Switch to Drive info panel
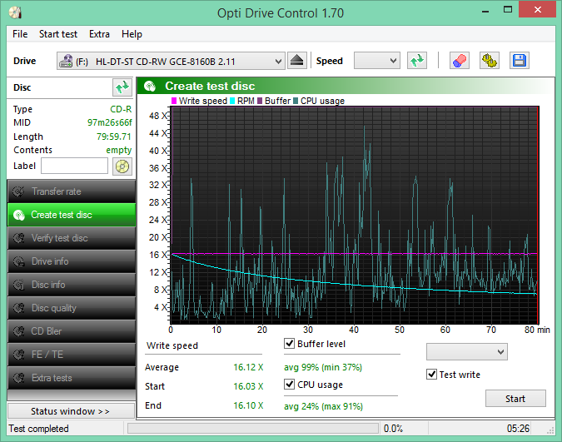This screenshot has height=442, width=562. (72, 261)
